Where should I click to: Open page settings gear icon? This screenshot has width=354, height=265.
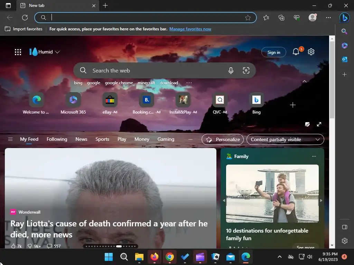point(311,52)
